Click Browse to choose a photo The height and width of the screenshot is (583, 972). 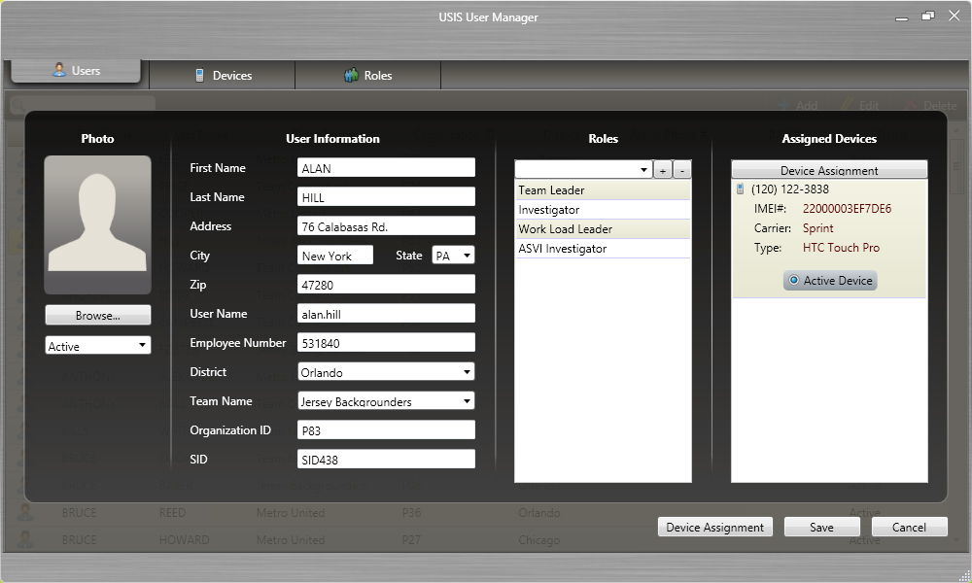(97, 316)
